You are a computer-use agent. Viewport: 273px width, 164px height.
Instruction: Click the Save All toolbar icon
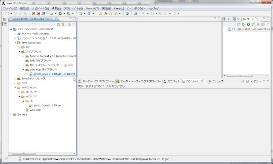[x=20, y=14]
